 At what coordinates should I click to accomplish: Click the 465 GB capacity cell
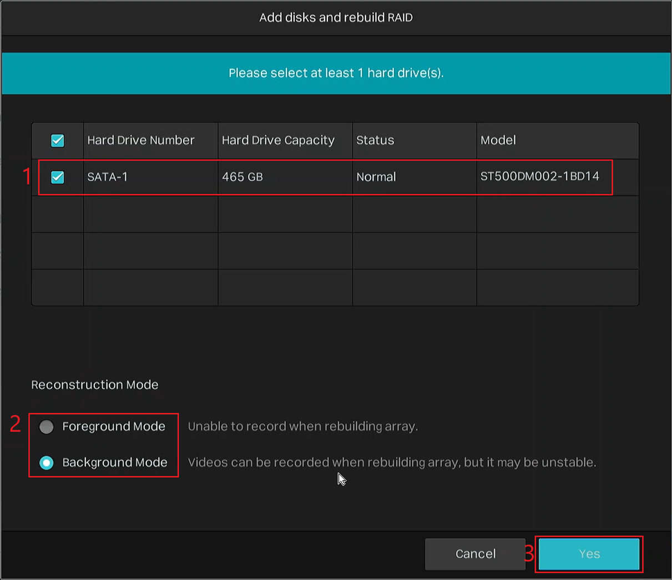tap(285, 177)
